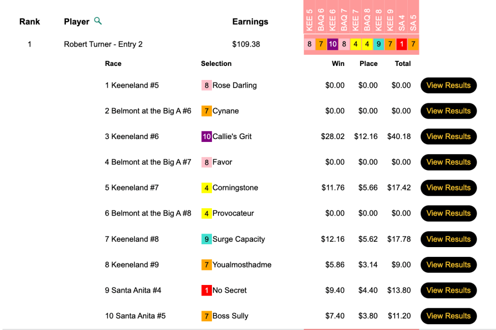Click the orange 7 badge beside Boss Sully
This screenshot has height=330, width=496.
click(x=207, y=316)
